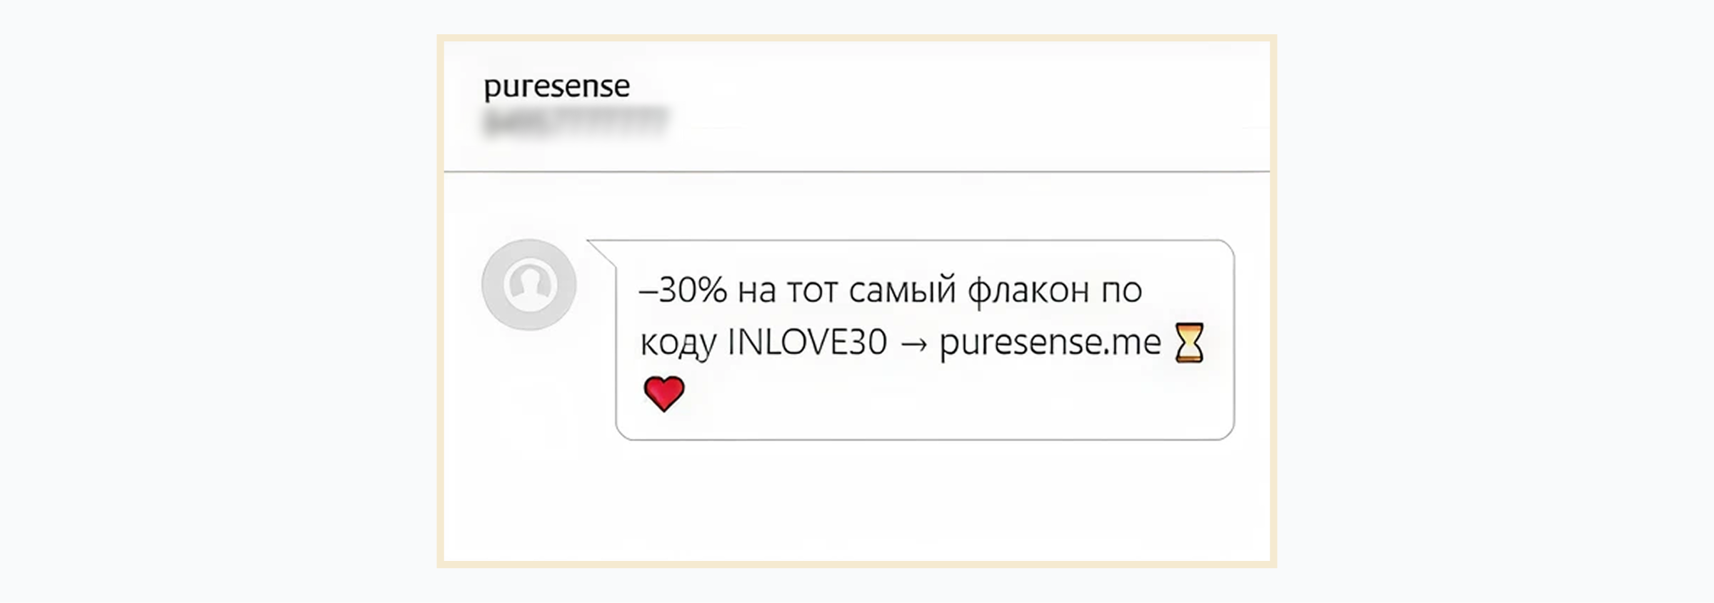Viewport: 1714px width, 603px height.
Task: Open the puresense.me link
Action: (x=1050, y=343)
